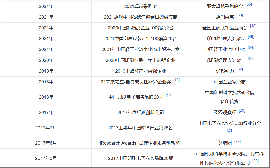
Task: Open citation link [19]
Action: [x=169, y=95]
